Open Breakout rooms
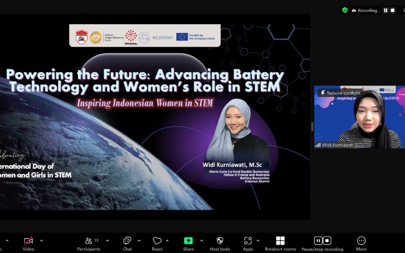Viewport: 405px width, 253px height. [280, 244]
